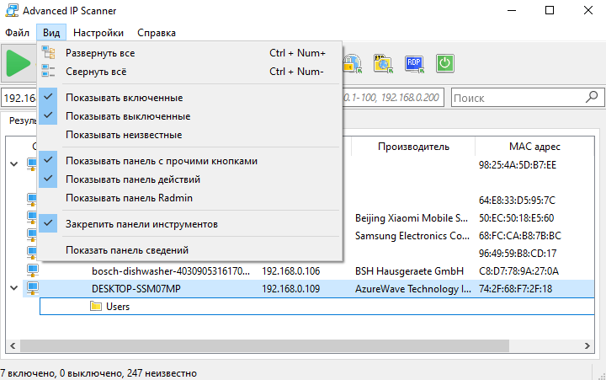Choose Развернуть все menu entry

189,53
